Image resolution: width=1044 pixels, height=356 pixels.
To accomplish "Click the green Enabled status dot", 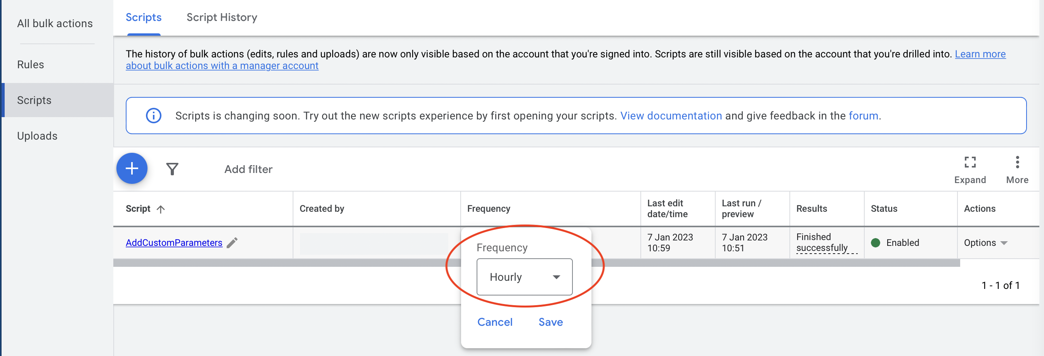I will (876, 243).
